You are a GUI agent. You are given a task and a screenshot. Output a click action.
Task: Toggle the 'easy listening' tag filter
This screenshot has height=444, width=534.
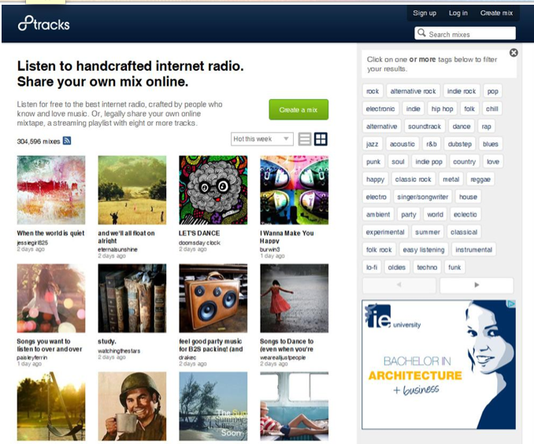[x=424, y=250]
